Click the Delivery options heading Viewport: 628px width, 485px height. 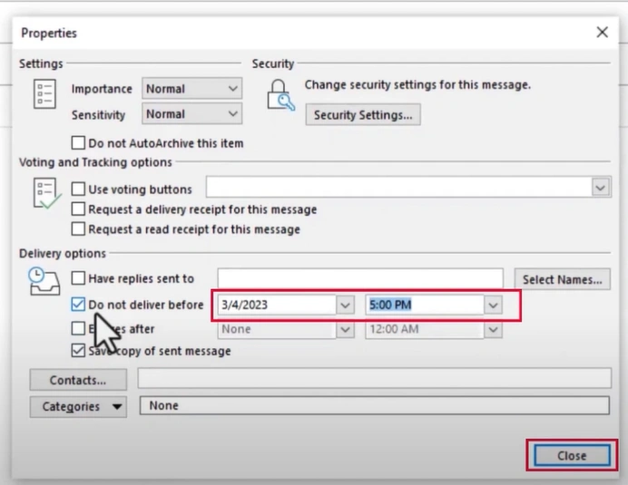[x=63, y=253]
